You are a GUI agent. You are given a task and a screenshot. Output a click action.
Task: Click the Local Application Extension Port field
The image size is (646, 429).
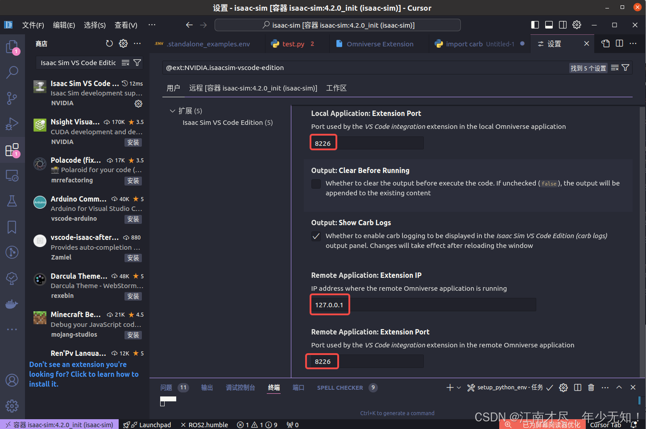pos(367,143)
